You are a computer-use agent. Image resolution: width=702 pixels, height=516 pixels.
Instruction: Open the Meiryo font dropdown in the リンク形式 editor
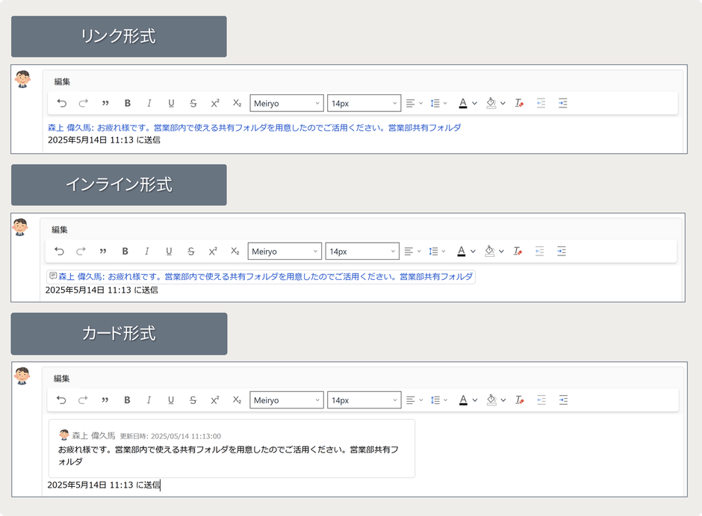(287, 102)
